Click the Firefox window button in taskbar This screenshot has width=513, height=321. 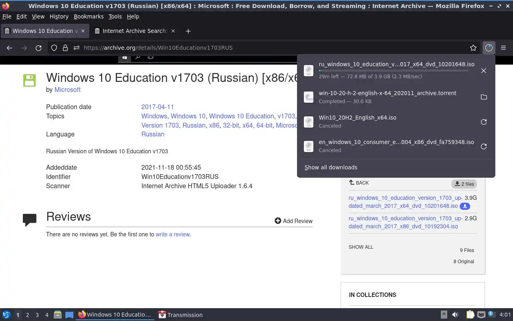coord(115,315)
